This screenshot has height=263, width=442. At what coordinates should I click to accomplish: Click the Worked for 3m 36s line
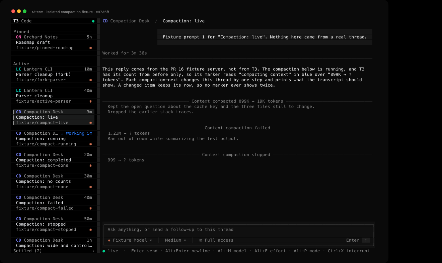pos(125,53)
